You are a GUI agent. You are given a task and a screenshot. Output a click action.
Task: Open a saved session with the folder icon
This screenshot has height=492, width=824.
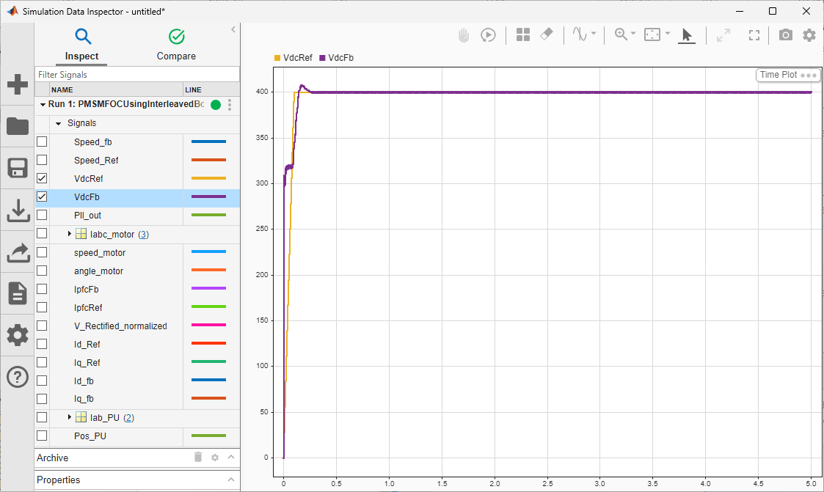[x=17, y=126]
